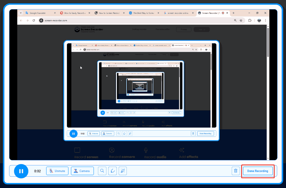The width and height of the screenshot is (286, 188).
Task: Bookmark the page with the star icon
Action: (x=241, y=20)
